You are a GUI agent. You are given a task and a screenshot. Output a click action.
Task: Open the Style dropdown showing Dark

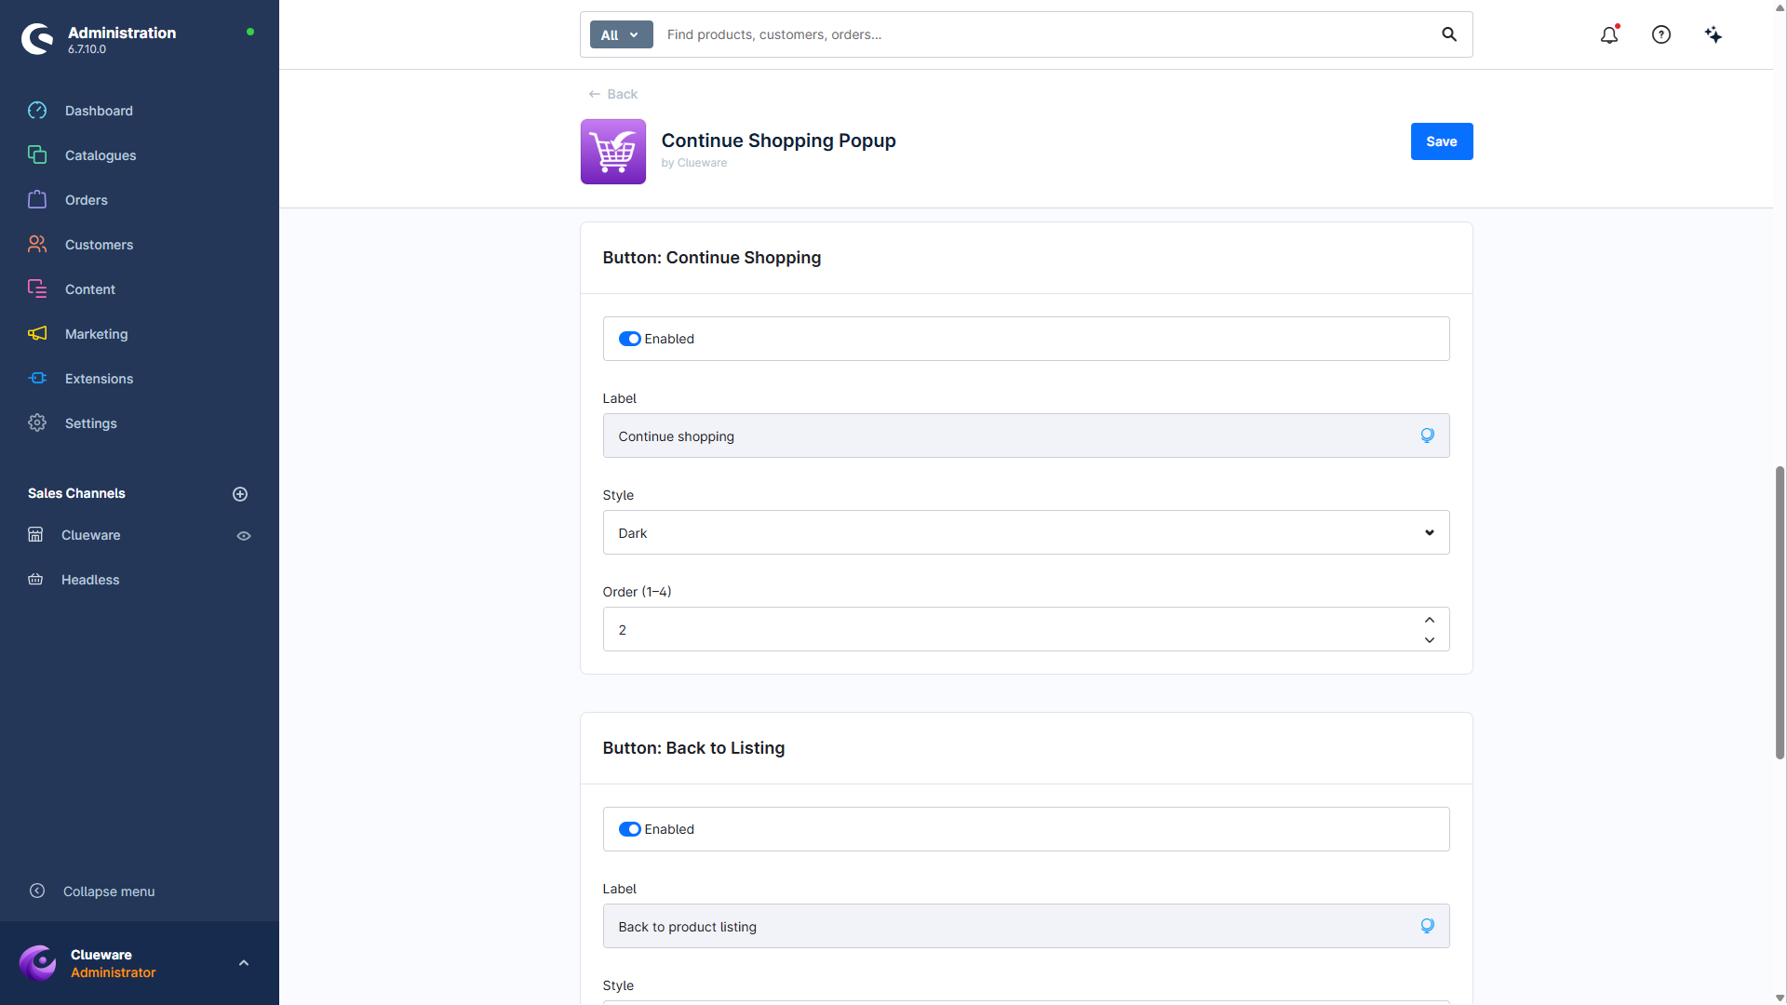point(1026,532)
